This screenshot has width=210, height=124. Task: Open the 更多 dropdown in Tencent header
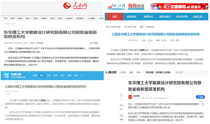[139, 72]
